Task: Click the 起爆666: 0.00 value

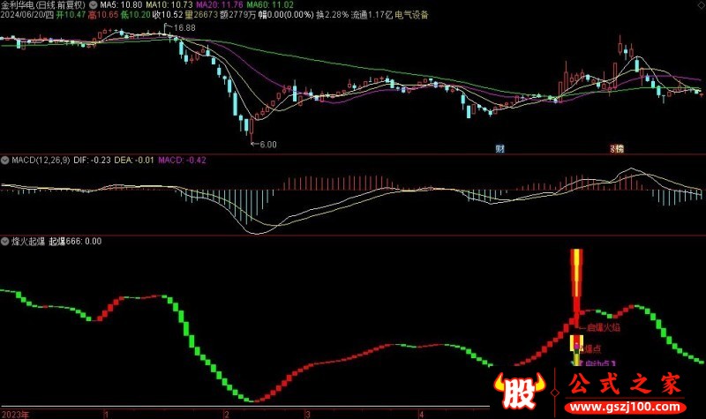Action: coord(75,241)
